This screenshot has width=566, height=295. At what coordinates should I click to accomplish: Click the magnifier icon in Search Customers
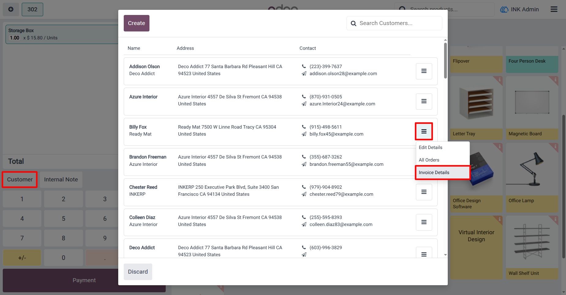coord(353,24)
